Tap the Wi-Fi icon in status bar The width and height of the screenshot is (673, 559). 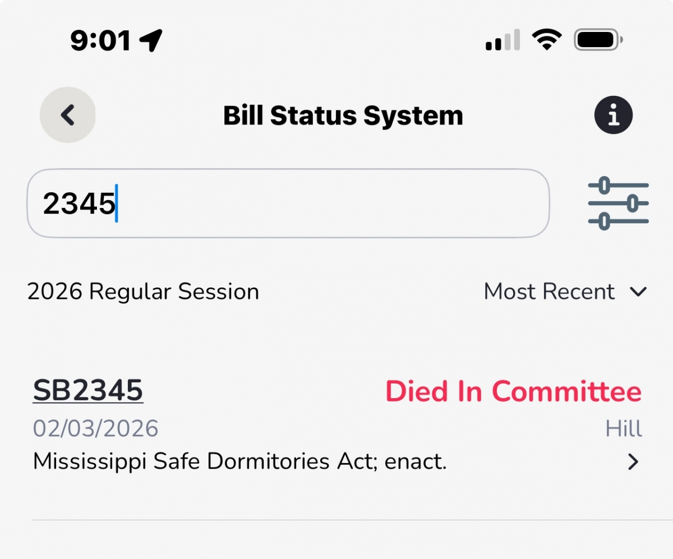point(547,40)
